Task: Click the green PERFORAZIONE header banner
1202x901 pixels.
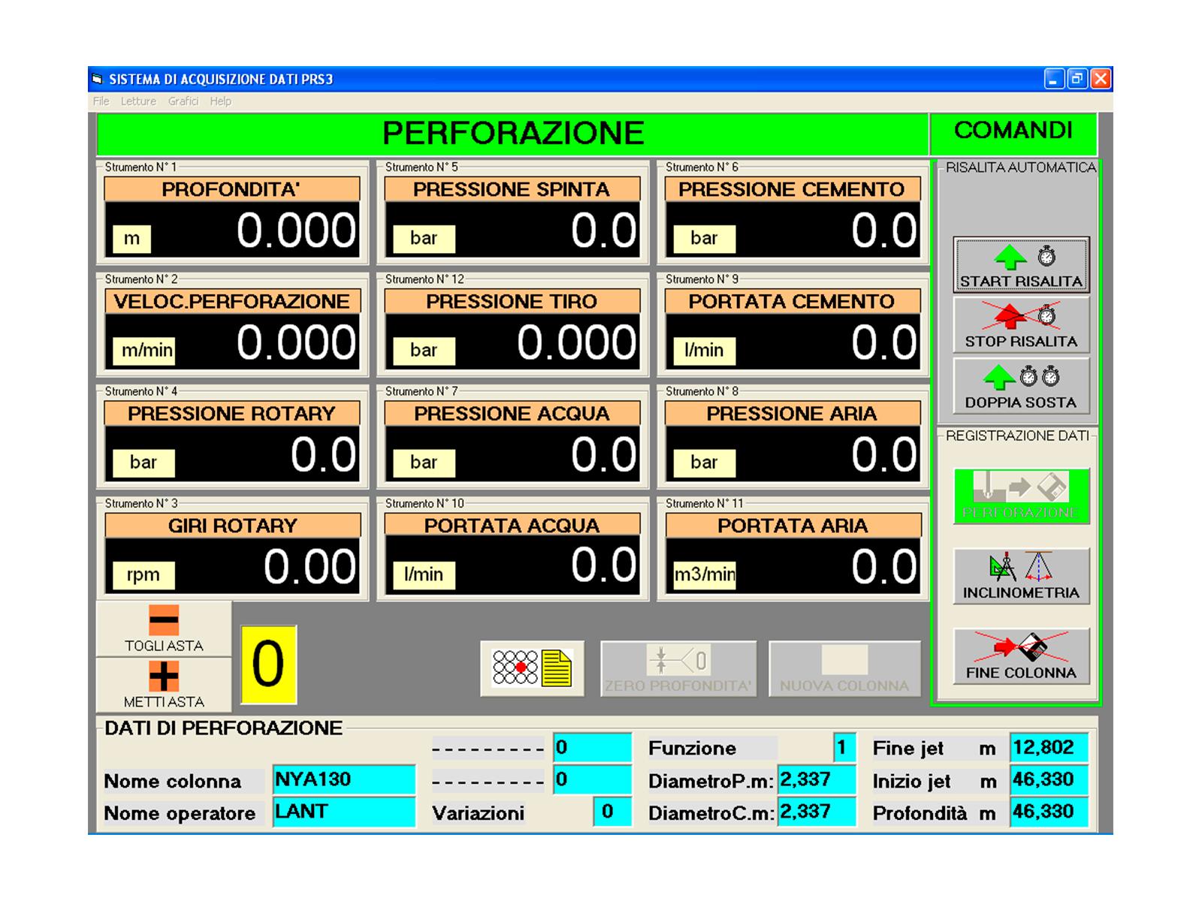Action: [x=512, y=134]
